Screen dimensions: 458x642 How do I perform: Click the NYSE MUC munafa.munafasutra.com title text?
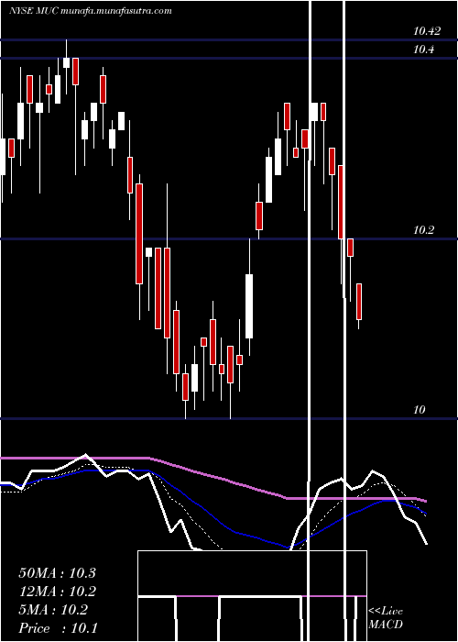click(x=91, y=11)
